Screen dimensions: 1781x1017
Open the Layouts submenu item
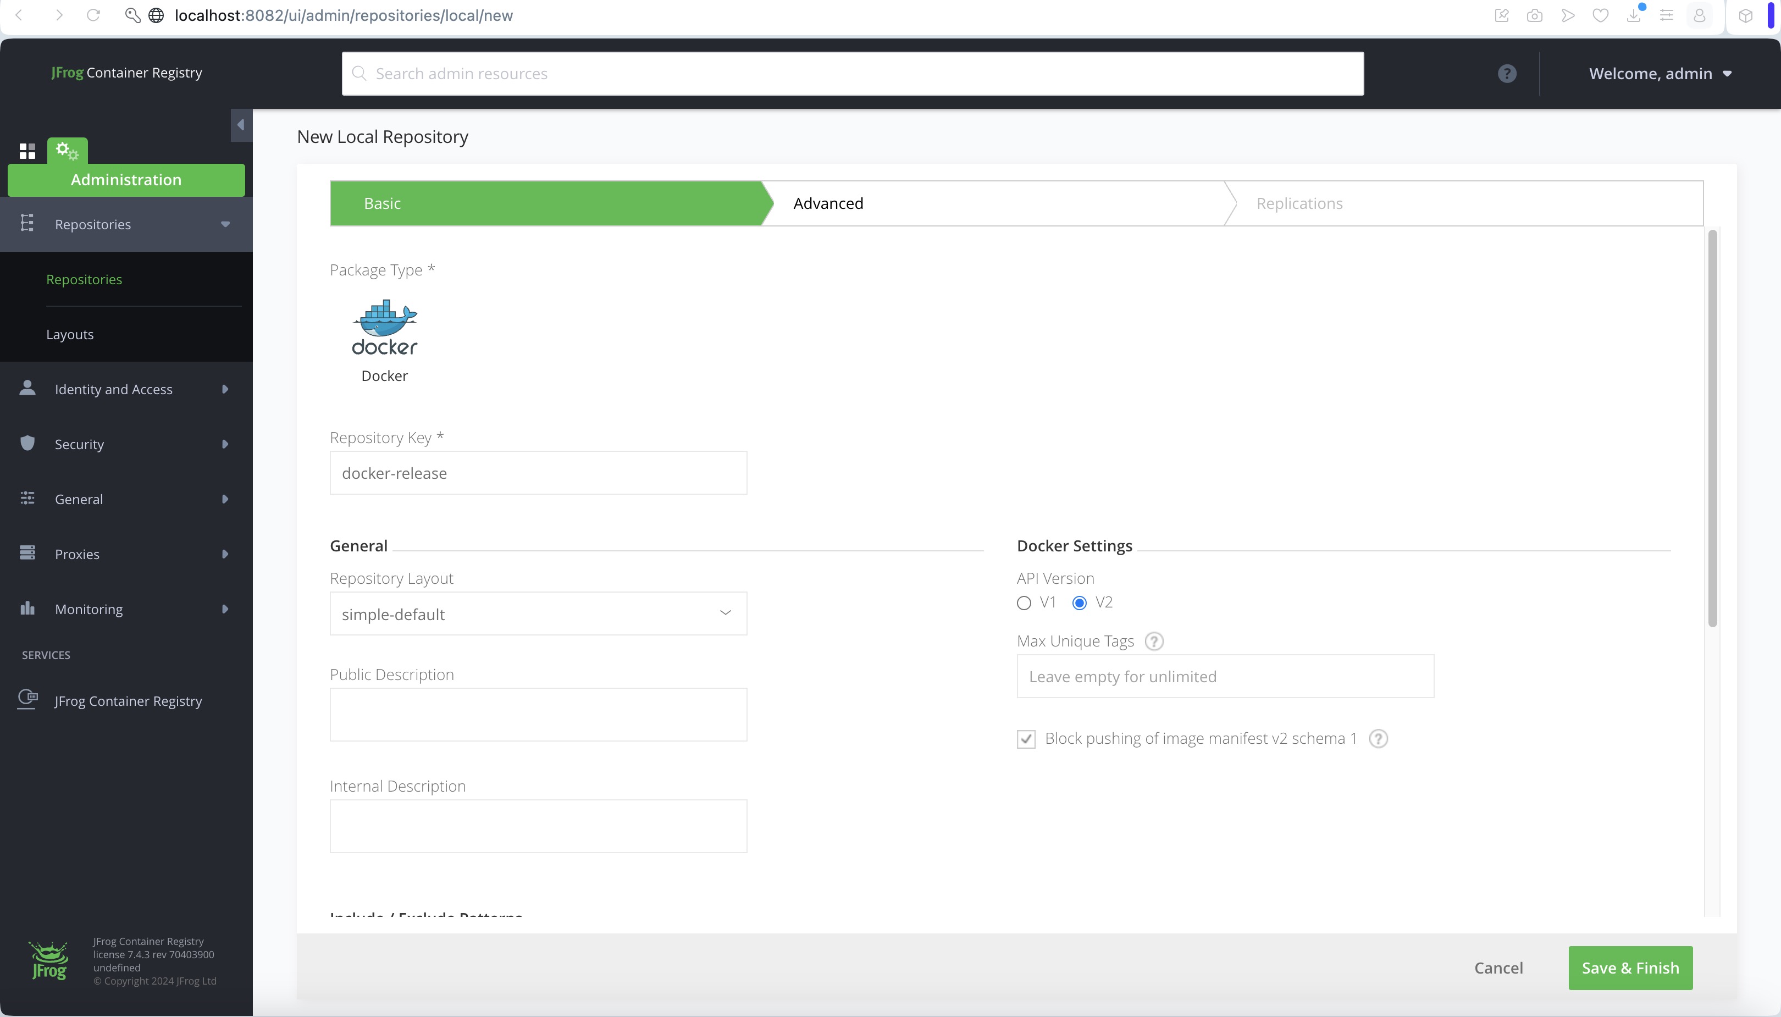point(70,334)
